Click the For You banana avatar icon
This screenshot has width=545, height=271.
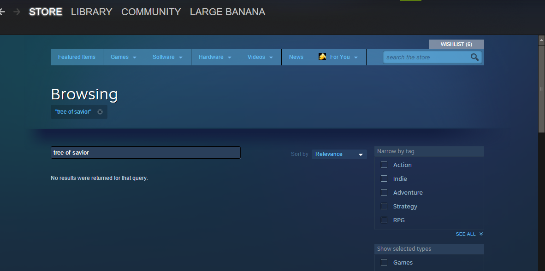pos(323,57)
